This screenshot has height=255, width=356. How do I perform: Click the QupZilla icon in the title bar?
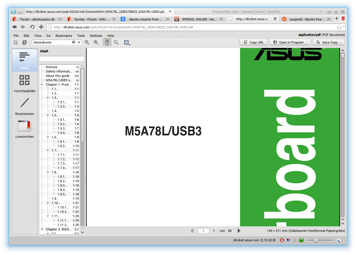tap(13, 11)
